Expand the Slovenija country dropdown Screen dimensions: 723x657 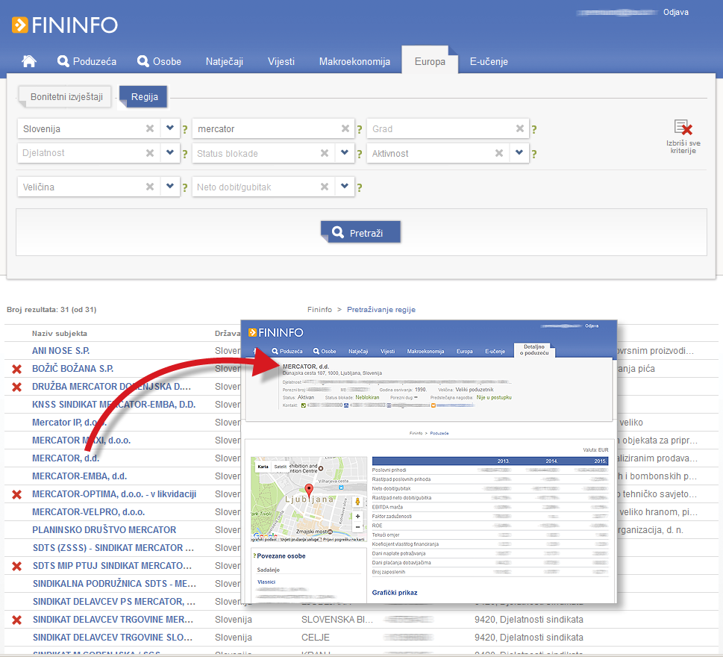pos(170,128)
